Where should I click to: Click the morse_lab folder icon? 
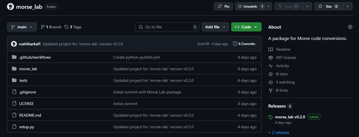[x=14, y=69]
